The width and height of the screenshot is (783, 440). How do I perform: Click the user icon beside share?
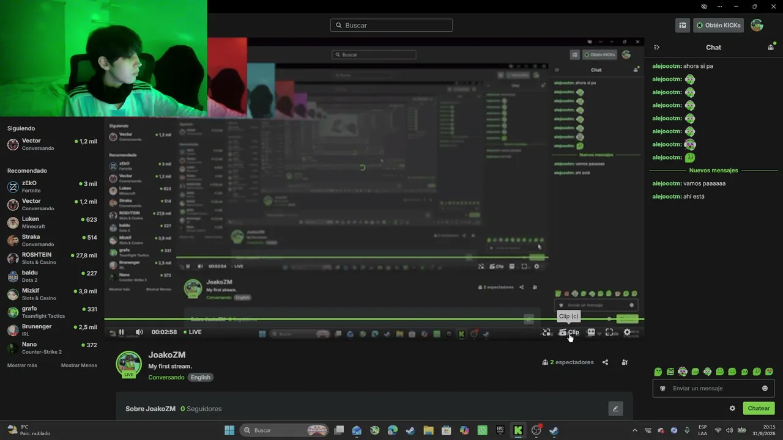[x=625, y=362]
